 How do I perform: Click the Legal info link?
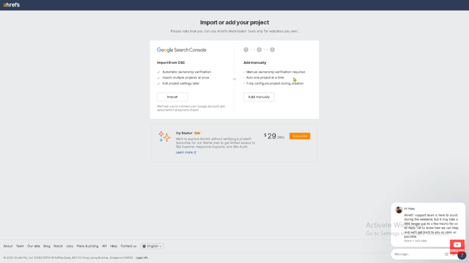pyautogui.click(x=142, y=258)
